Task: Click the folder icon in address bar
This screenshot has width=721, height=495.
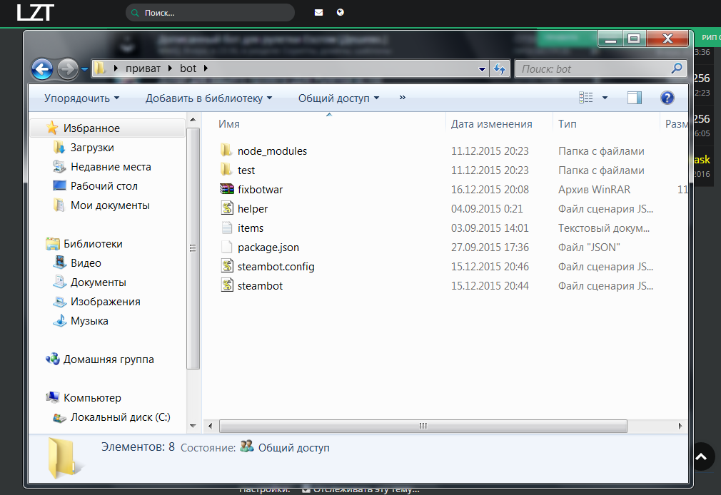Action: (100, 68)
